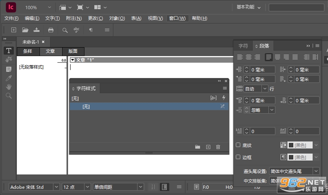Open the top toolbar options menu icon
328x195 pixels.
pyautogui.click(x=107, y=30)
